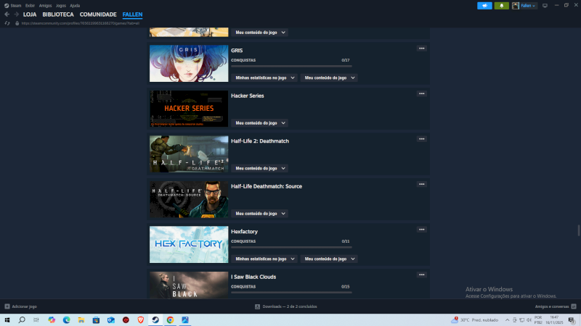Open the Jogos menu
581x326 pixels.
pos(61,6)
